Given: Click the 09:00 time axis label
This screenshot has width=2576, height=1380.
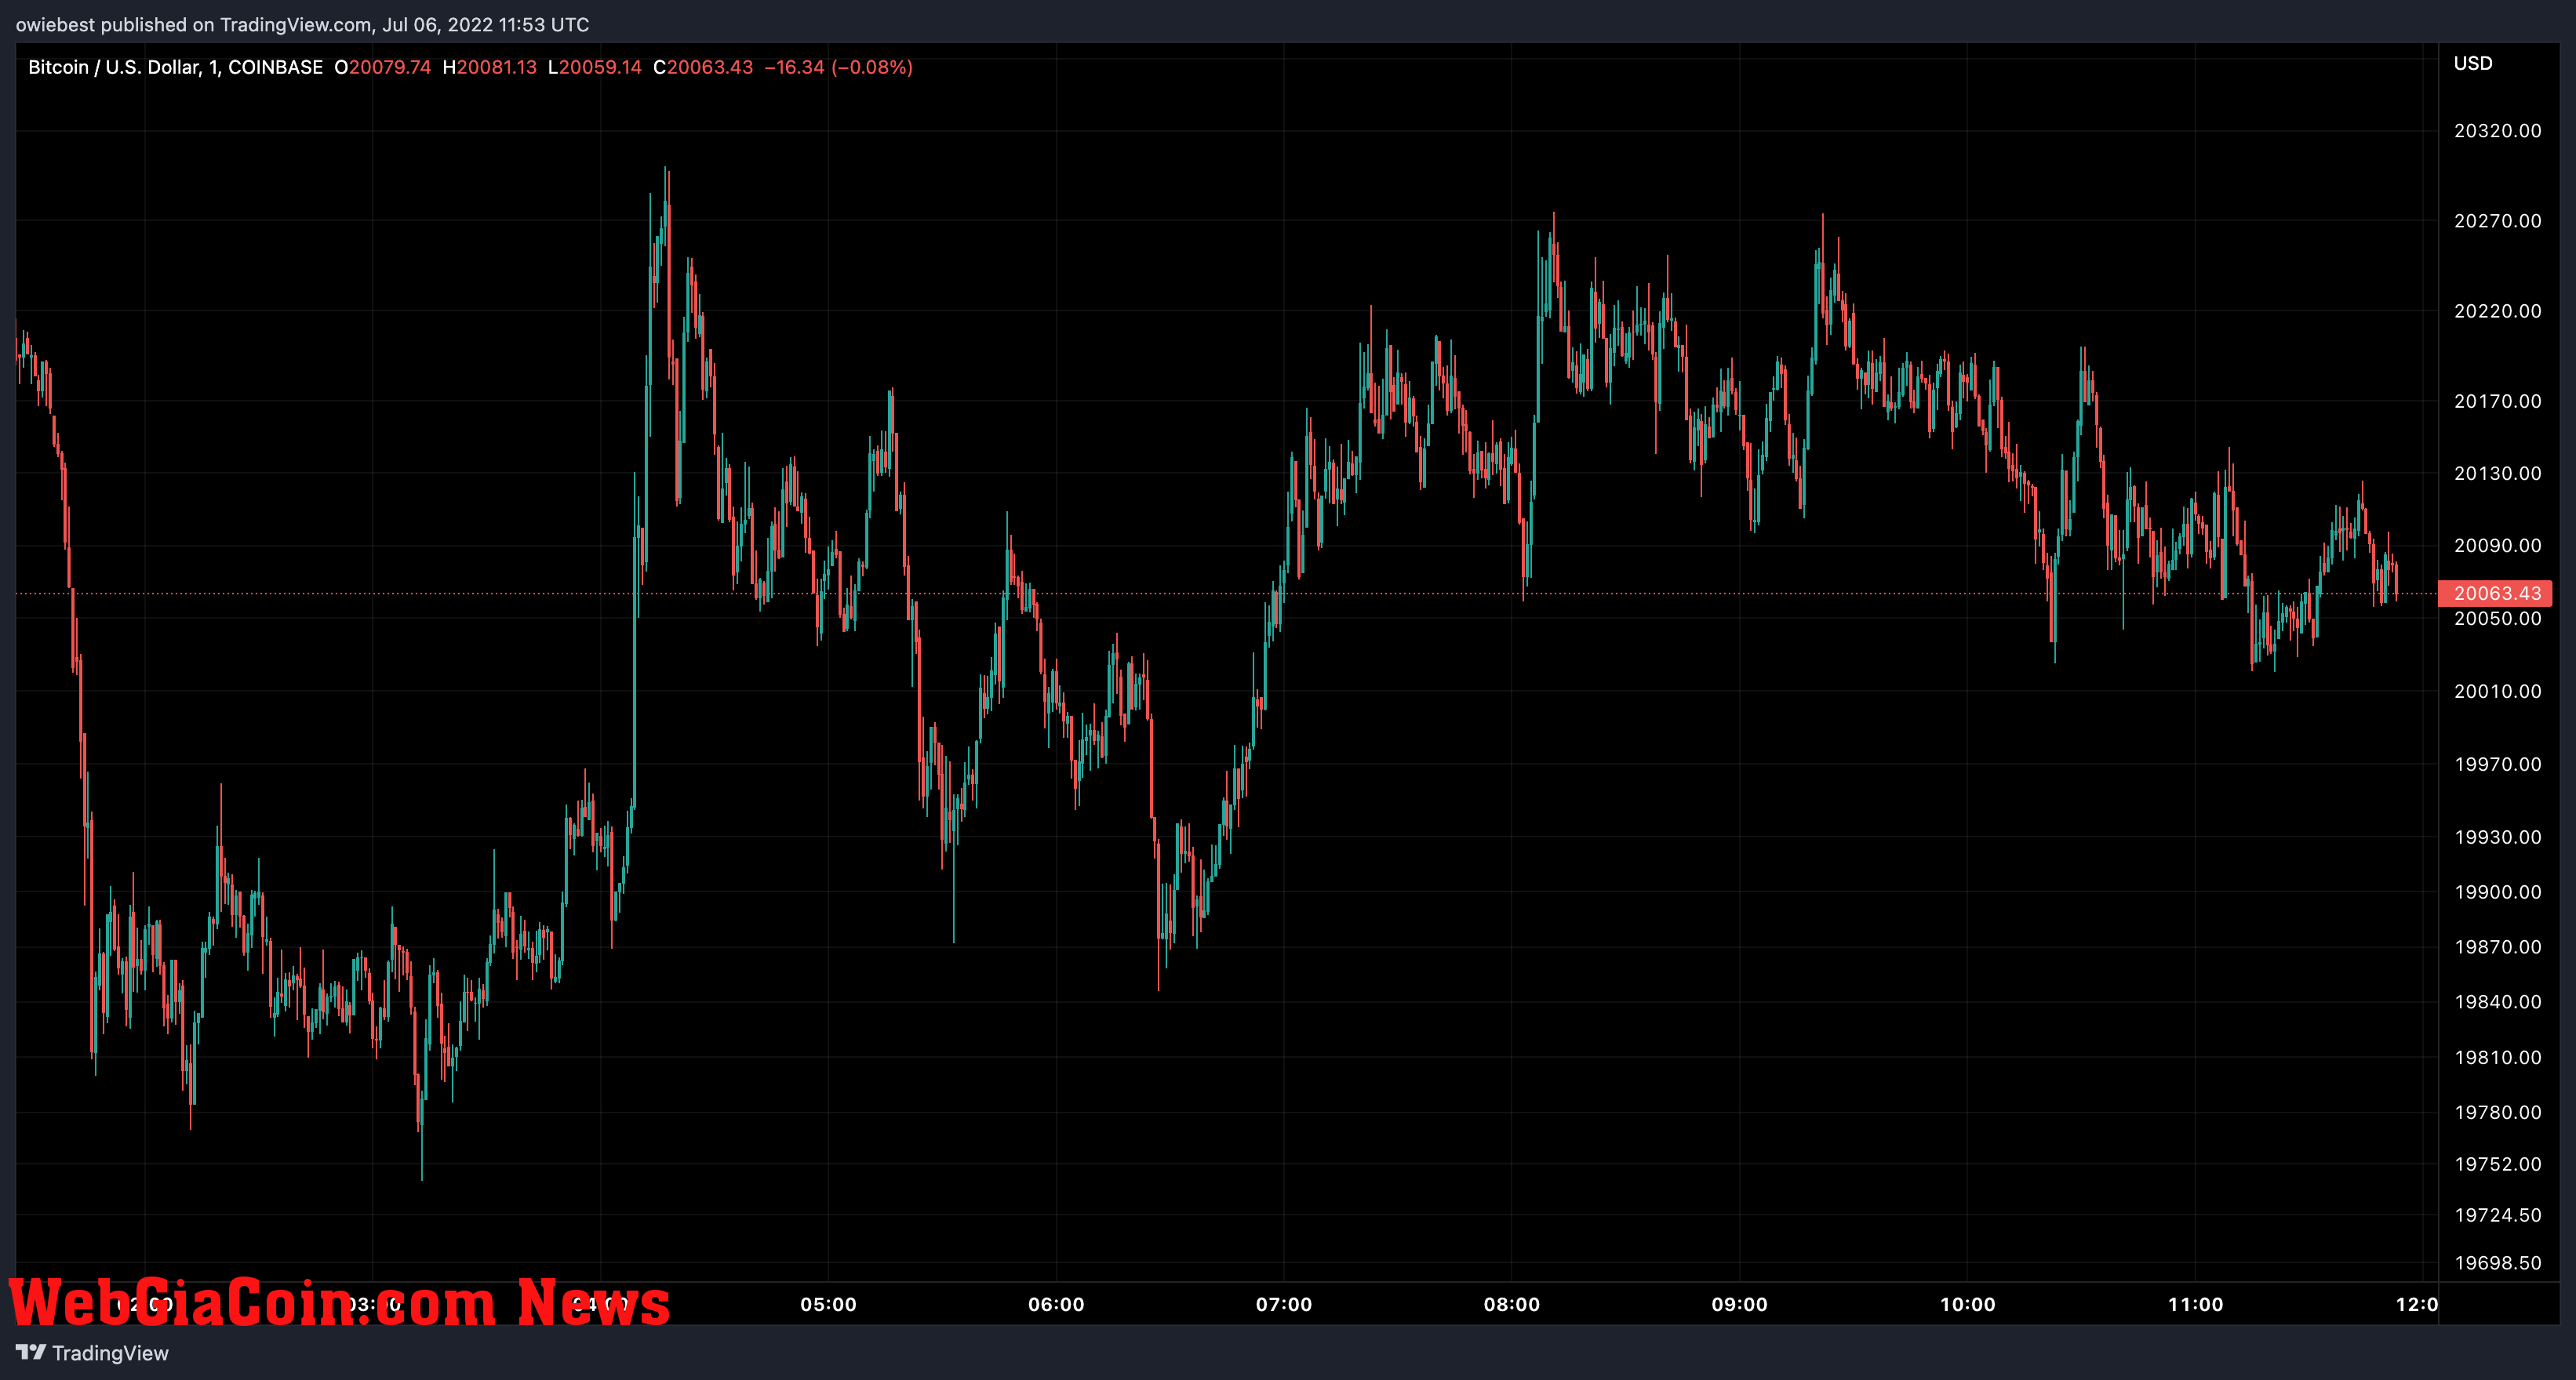Looking at the screenshot, I should (1739, 1304).
